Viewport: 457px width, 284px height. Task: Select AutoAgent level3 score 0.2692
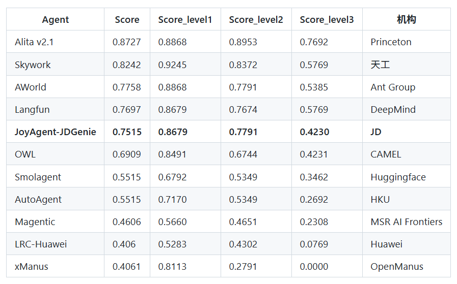(x=327, y=199)
